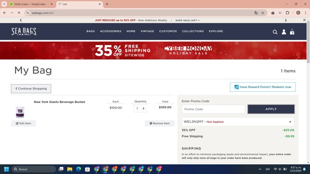Screen dimensions: 310x174
Task: Dismiss the announcement bar with X
Action: click(x=304, y=20)
